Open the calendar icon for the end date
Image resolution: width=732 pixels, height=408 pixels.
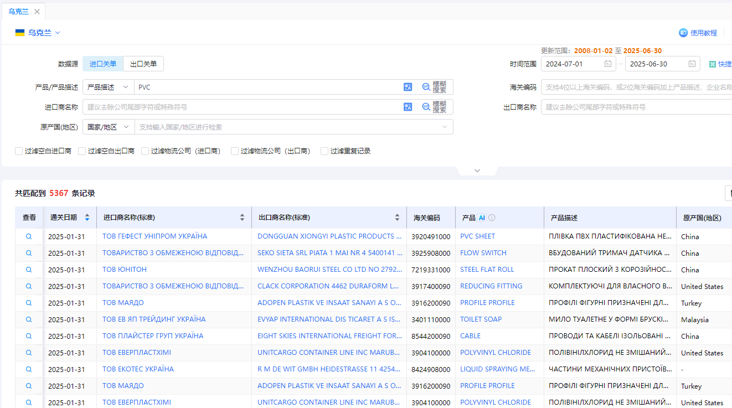coord(692,64)
